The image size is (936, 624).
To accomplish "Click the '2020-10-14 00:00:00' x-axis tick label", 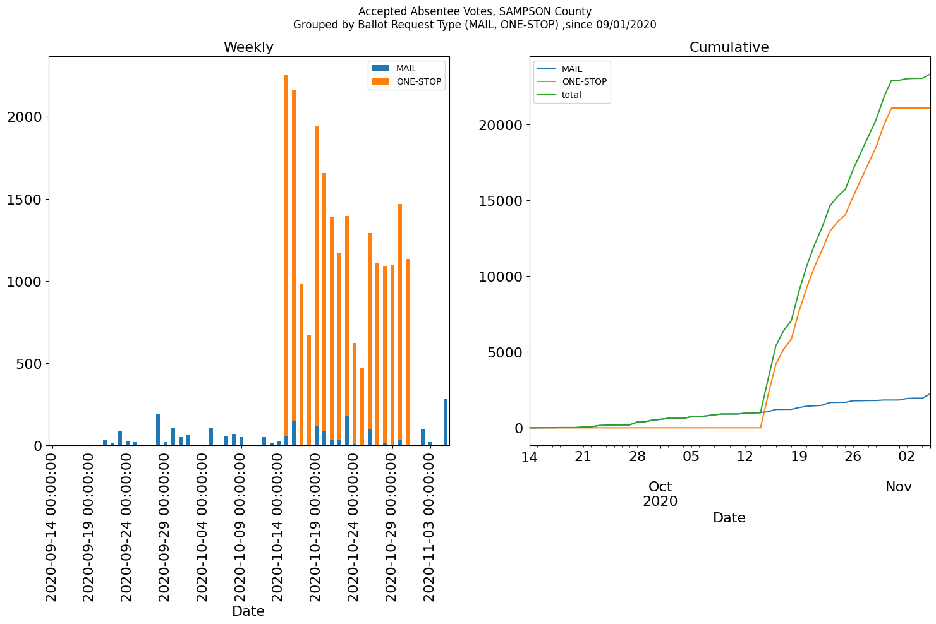I will tap(279, 527).
